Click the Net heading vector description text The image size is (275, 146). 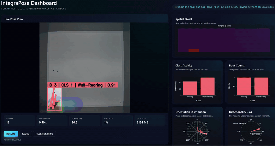249,116
